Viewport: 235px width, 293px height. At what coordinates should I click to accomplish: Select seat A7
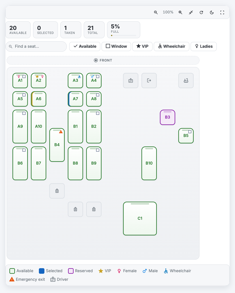point(75,99)
